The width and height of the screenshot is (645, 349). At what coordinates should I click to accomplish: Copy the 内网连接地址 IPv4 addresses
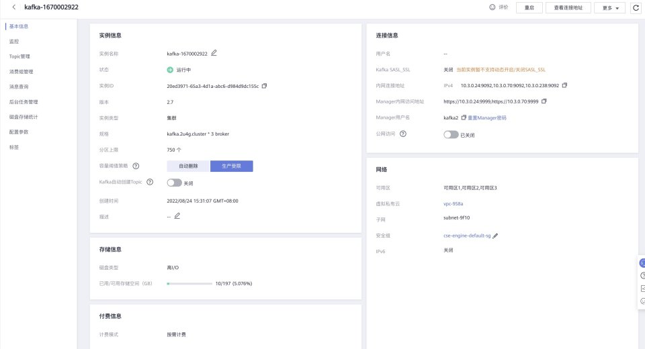(x=564, y=85)
